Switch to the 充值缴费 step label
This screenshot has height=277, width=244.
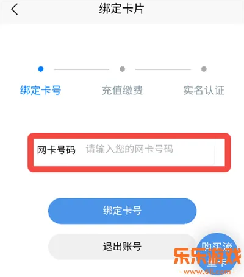coord(122,90)
